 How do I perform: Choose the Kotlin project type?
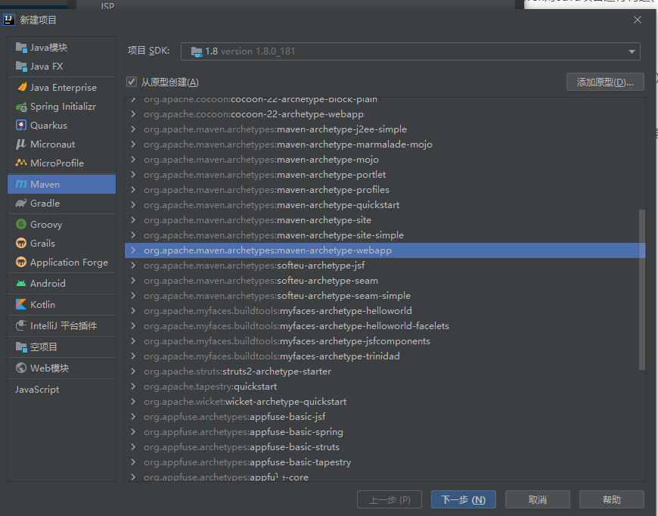point(62,304)
